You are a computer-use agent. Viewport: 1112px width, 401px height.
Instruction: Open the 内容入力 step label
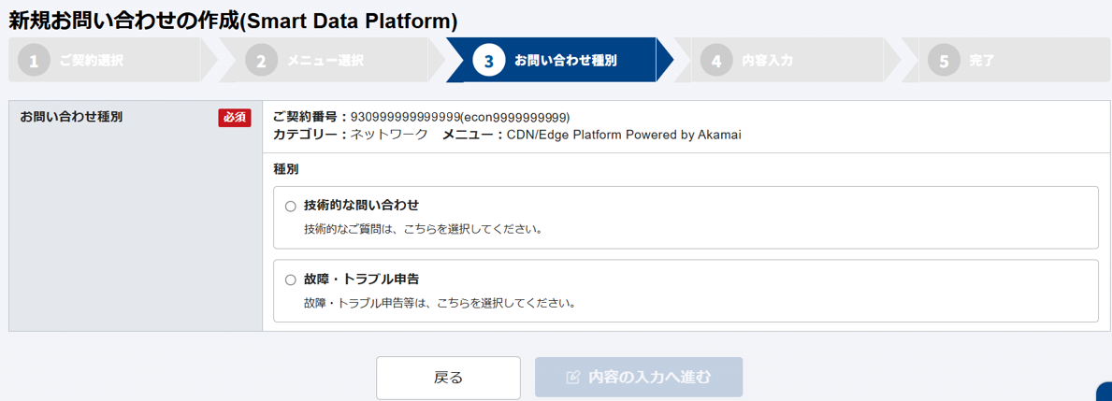click(767, 62)
